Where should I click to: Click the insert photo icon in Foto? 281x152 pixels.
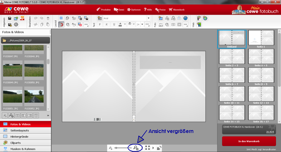pyautogui.click(x=161, y=18)
